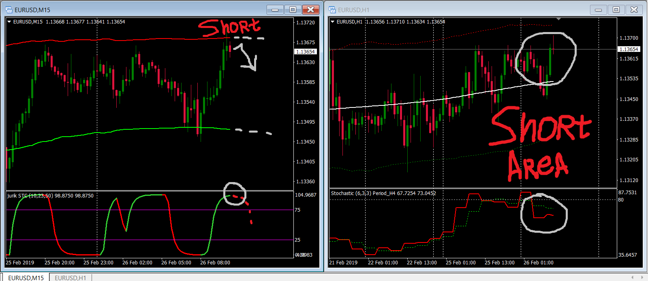The image size is (648, 281).
Task: Click the '26 Feb 02:00' label on M15 time axis
Action: [x=137, y=263]
